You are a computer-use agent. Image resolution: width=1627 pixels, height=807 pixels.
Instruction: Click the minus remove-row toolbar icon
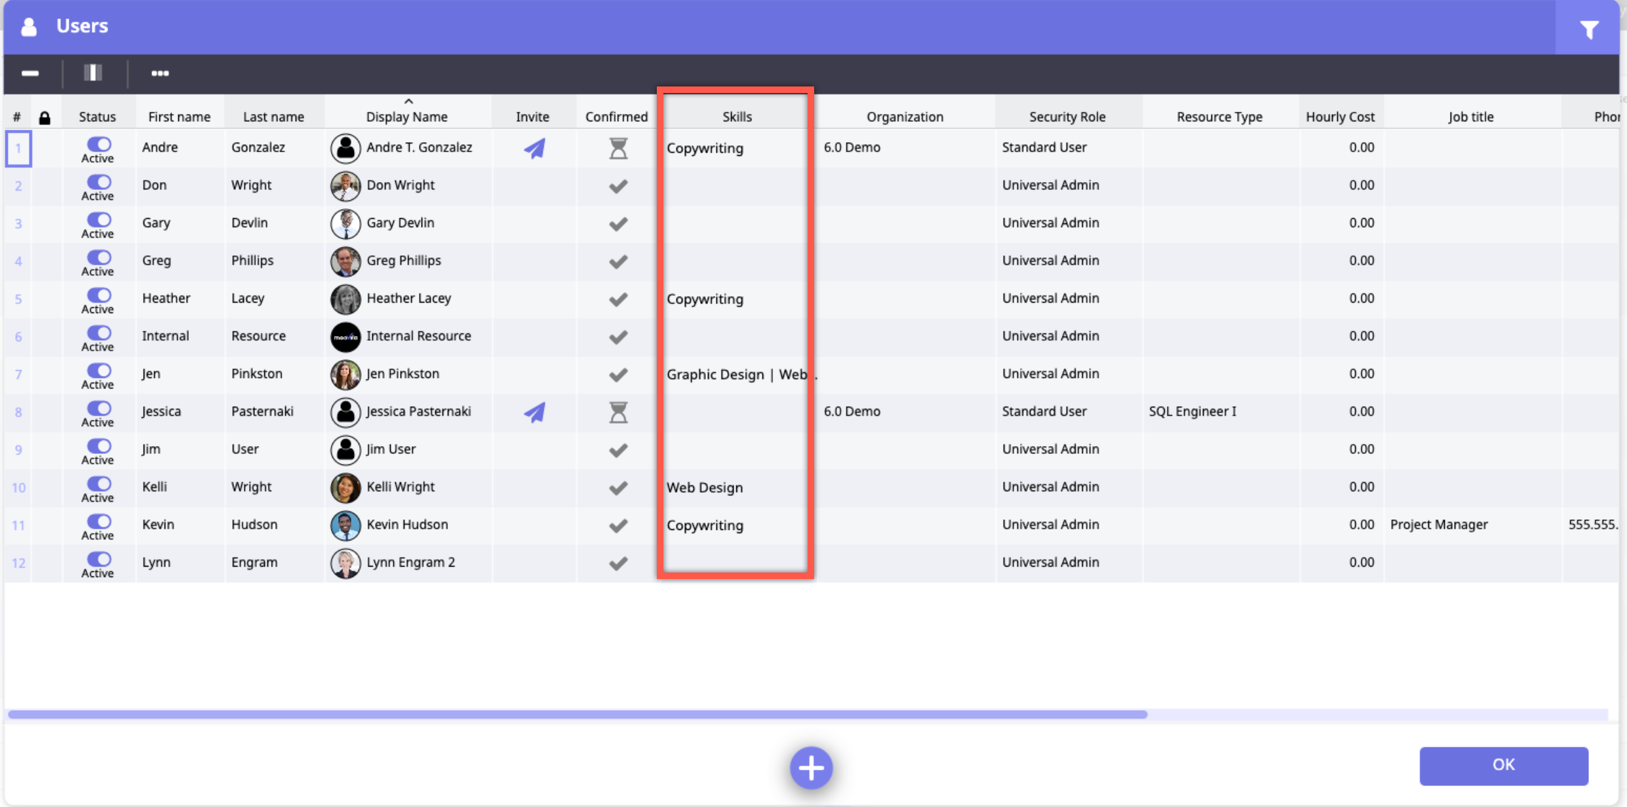30,73
